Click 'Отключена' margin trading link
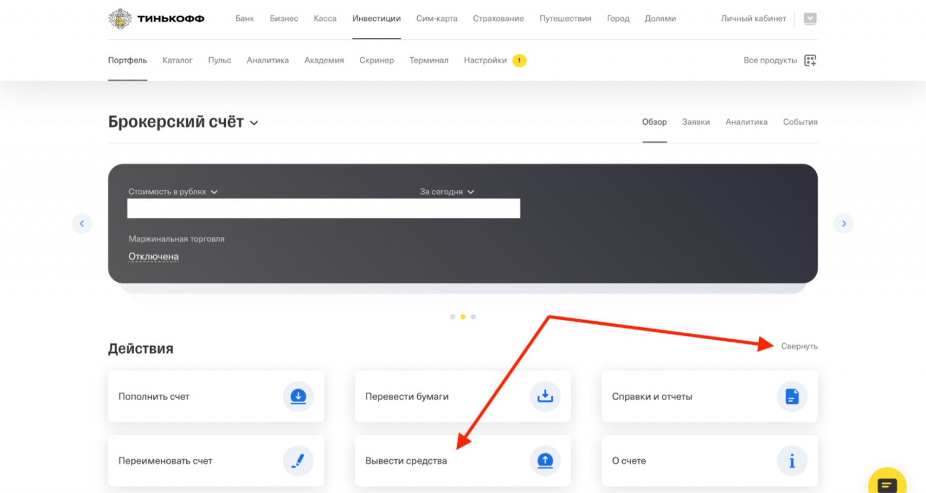The width and height of the screenshot is (926, 493). pyautogui.click(x=153, y=256)
